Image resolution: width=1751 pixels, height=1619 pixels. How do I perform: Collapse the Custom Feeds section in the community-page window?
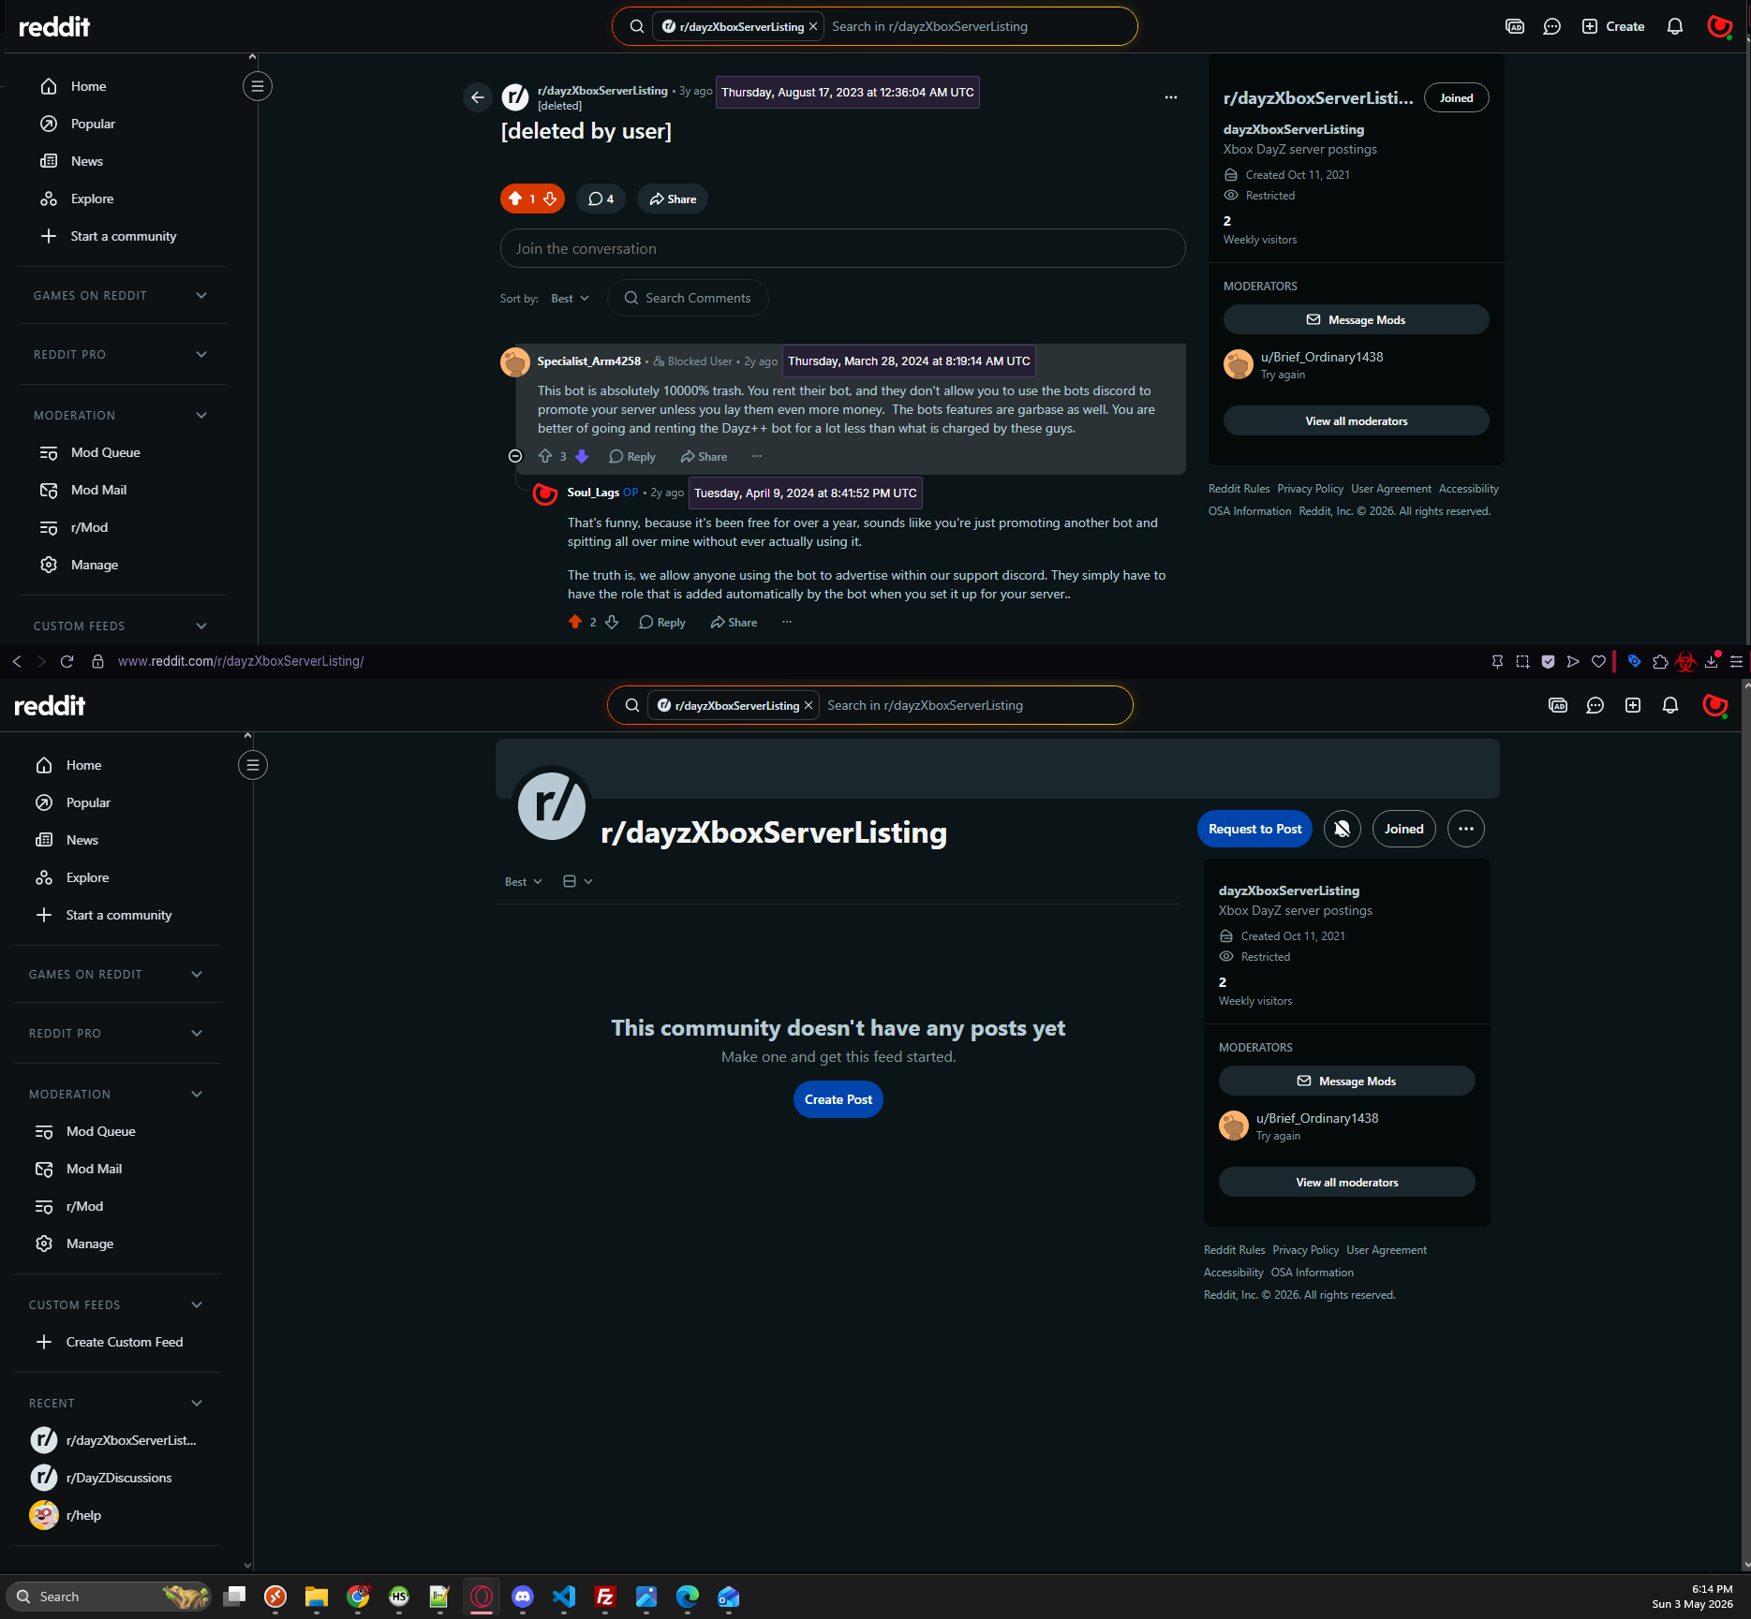116,1304
